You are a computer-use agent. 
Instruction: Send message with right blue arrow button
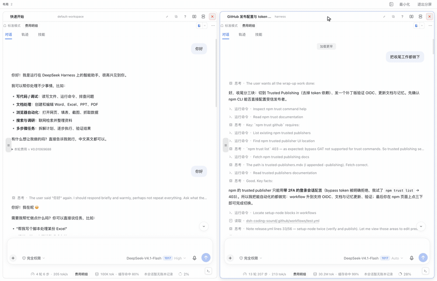423,257
